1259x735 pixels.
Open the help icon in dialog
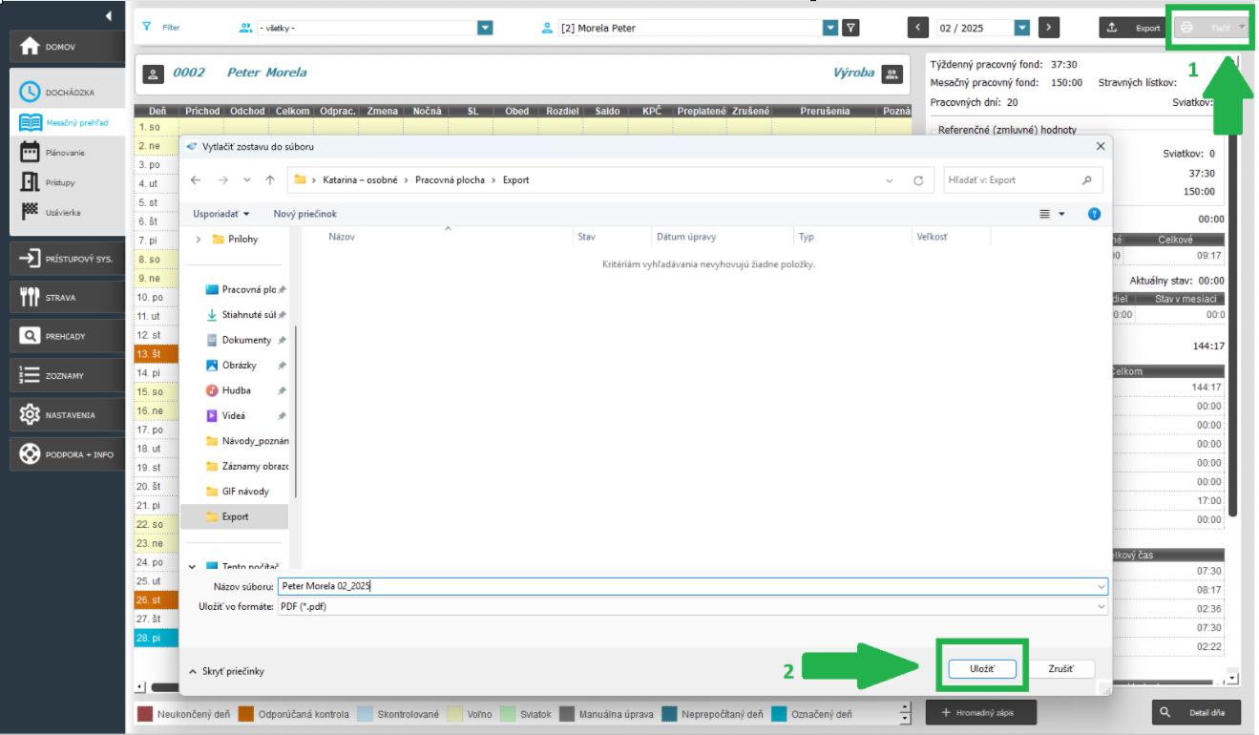1095,215
